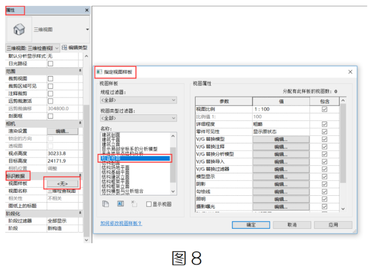Toggle the 远剪裁激活 checkbox
The width and height of the screenshot is (383, 267).
coord(51,101)
